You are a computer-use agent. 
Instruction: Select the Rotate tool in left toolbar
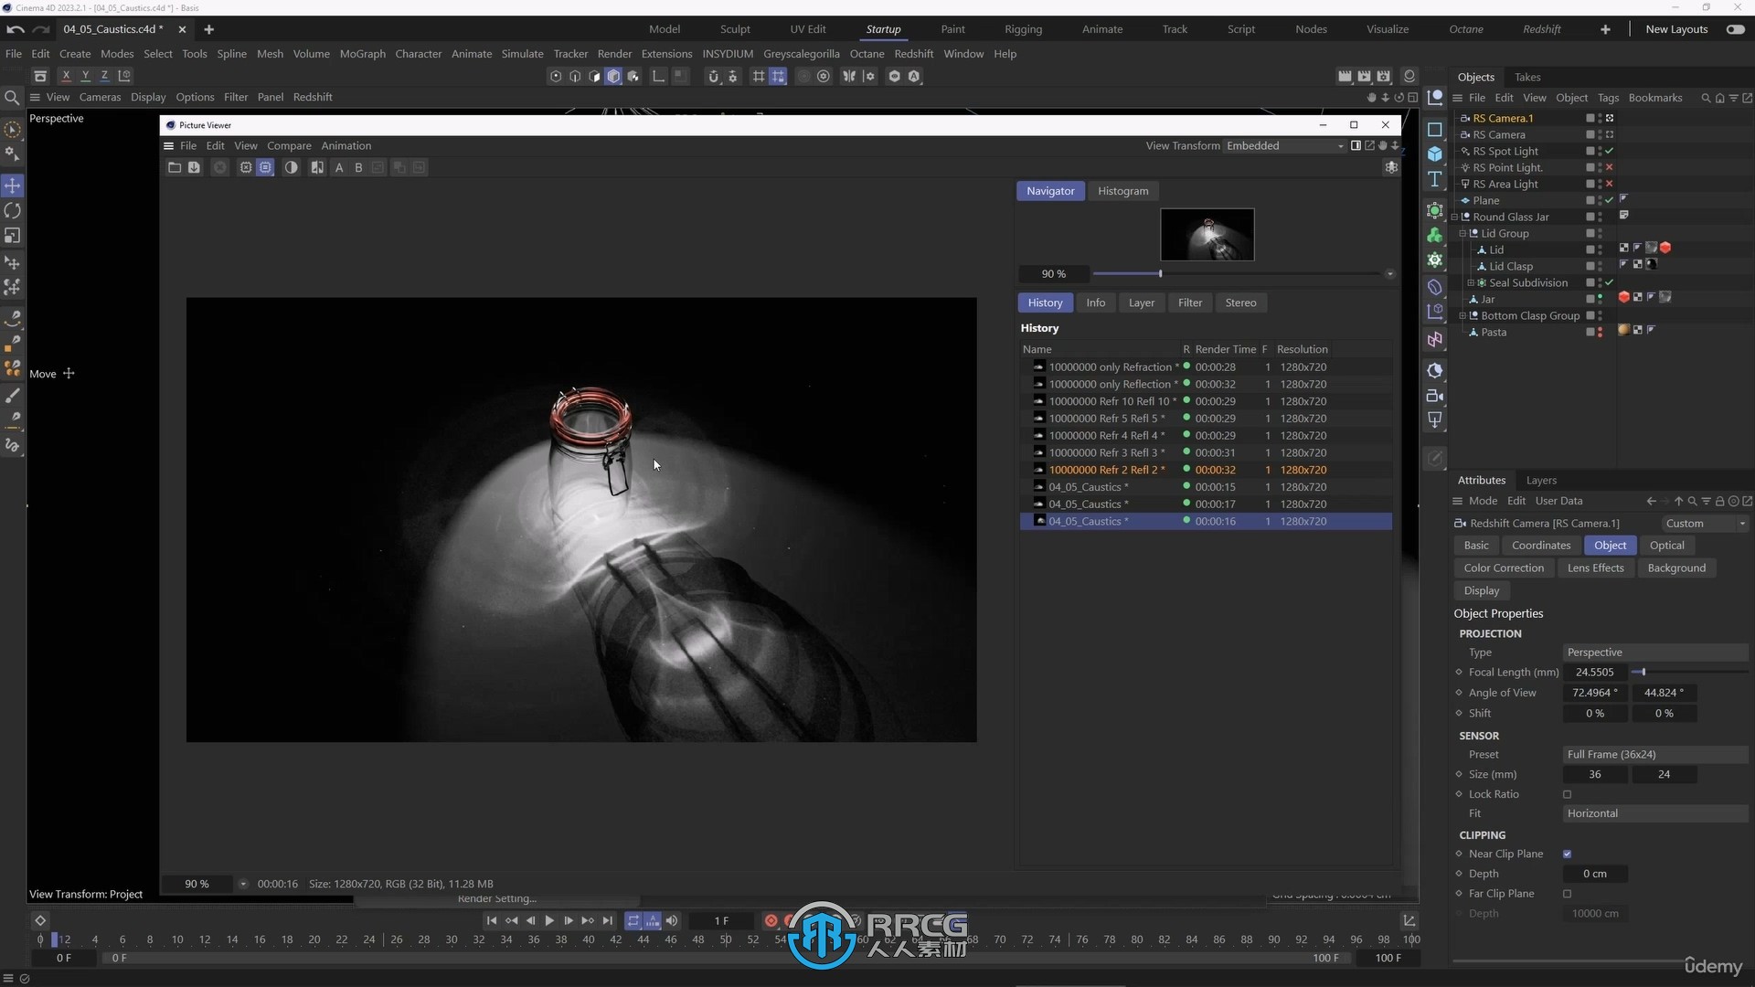pos(12,210)
